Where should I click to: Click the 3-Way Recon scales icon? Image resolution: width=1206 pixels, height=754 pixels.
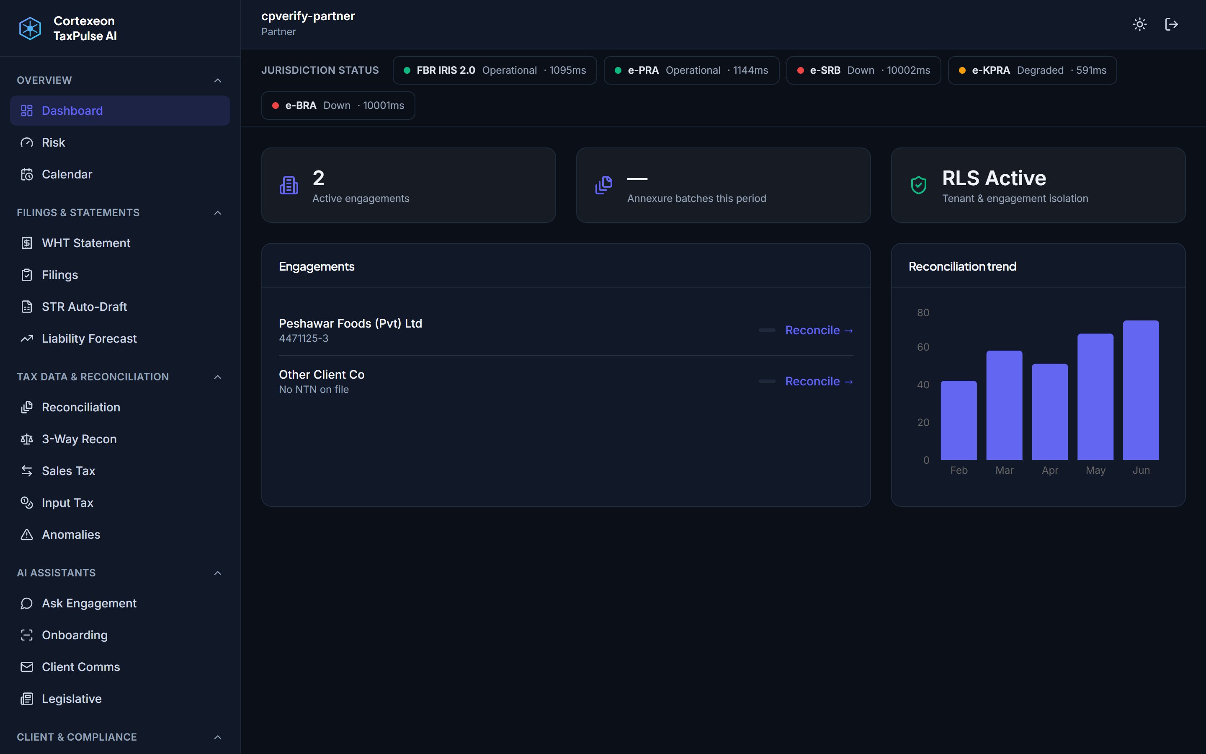[x=27, y=439]
